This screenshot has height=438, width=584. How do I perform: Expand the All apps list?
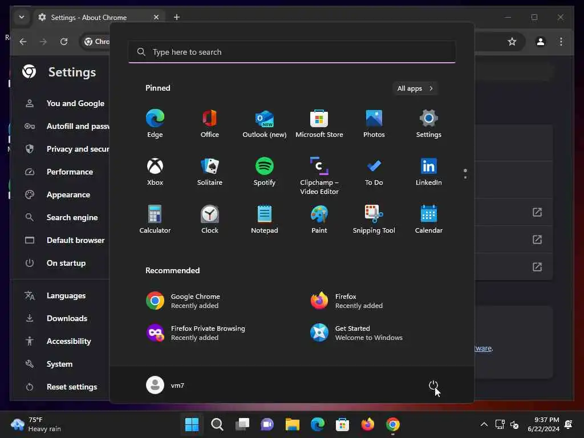point(415,88)
